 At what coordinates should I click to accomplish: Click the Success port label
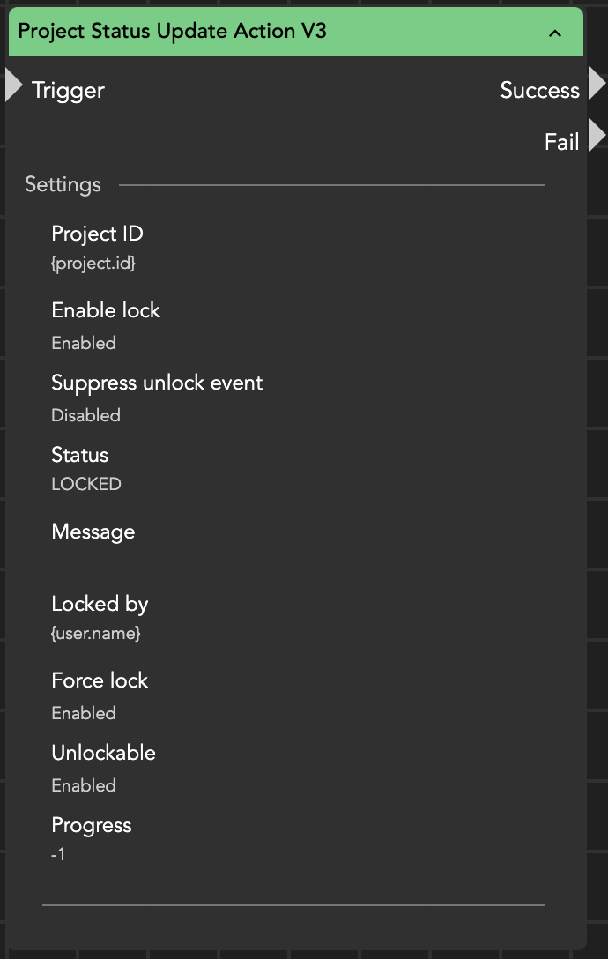click(x=539, y=90)
